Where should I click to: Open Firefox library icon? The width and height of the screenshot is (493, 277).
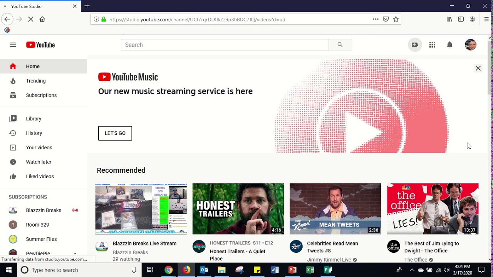click(449, 19)
